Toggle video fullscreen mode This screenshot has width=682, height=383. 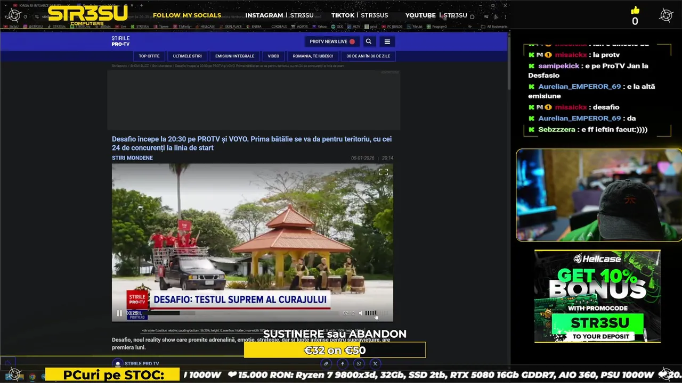(x=383, y=172)
